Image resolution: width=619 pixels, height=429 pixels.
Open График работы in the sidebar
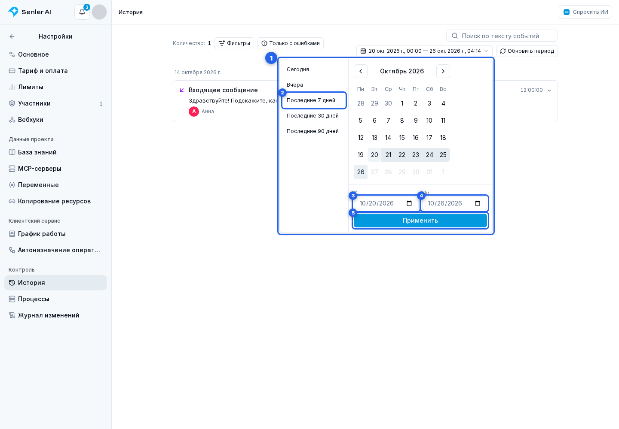tap(56, 234)
